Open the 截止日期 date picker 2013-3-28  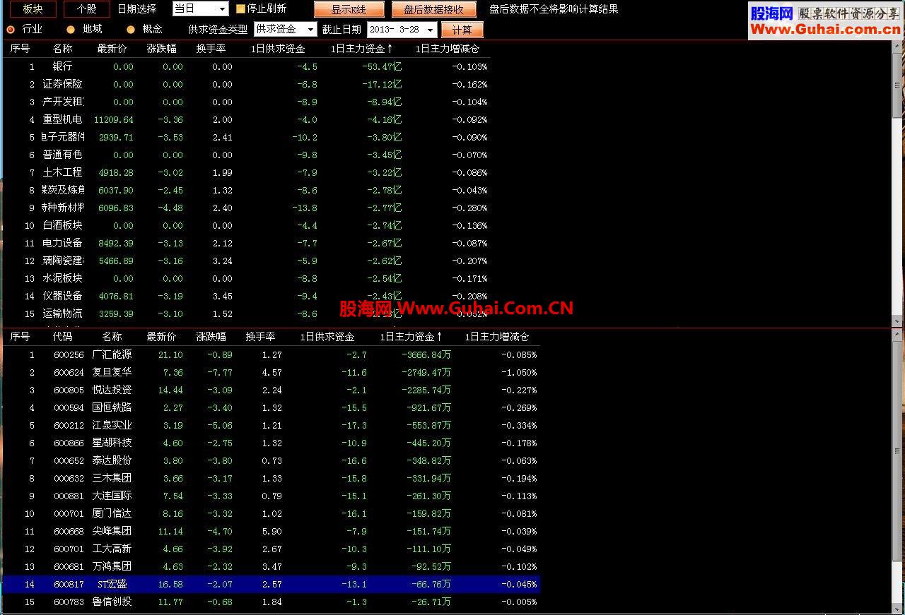tap(402, 29)
